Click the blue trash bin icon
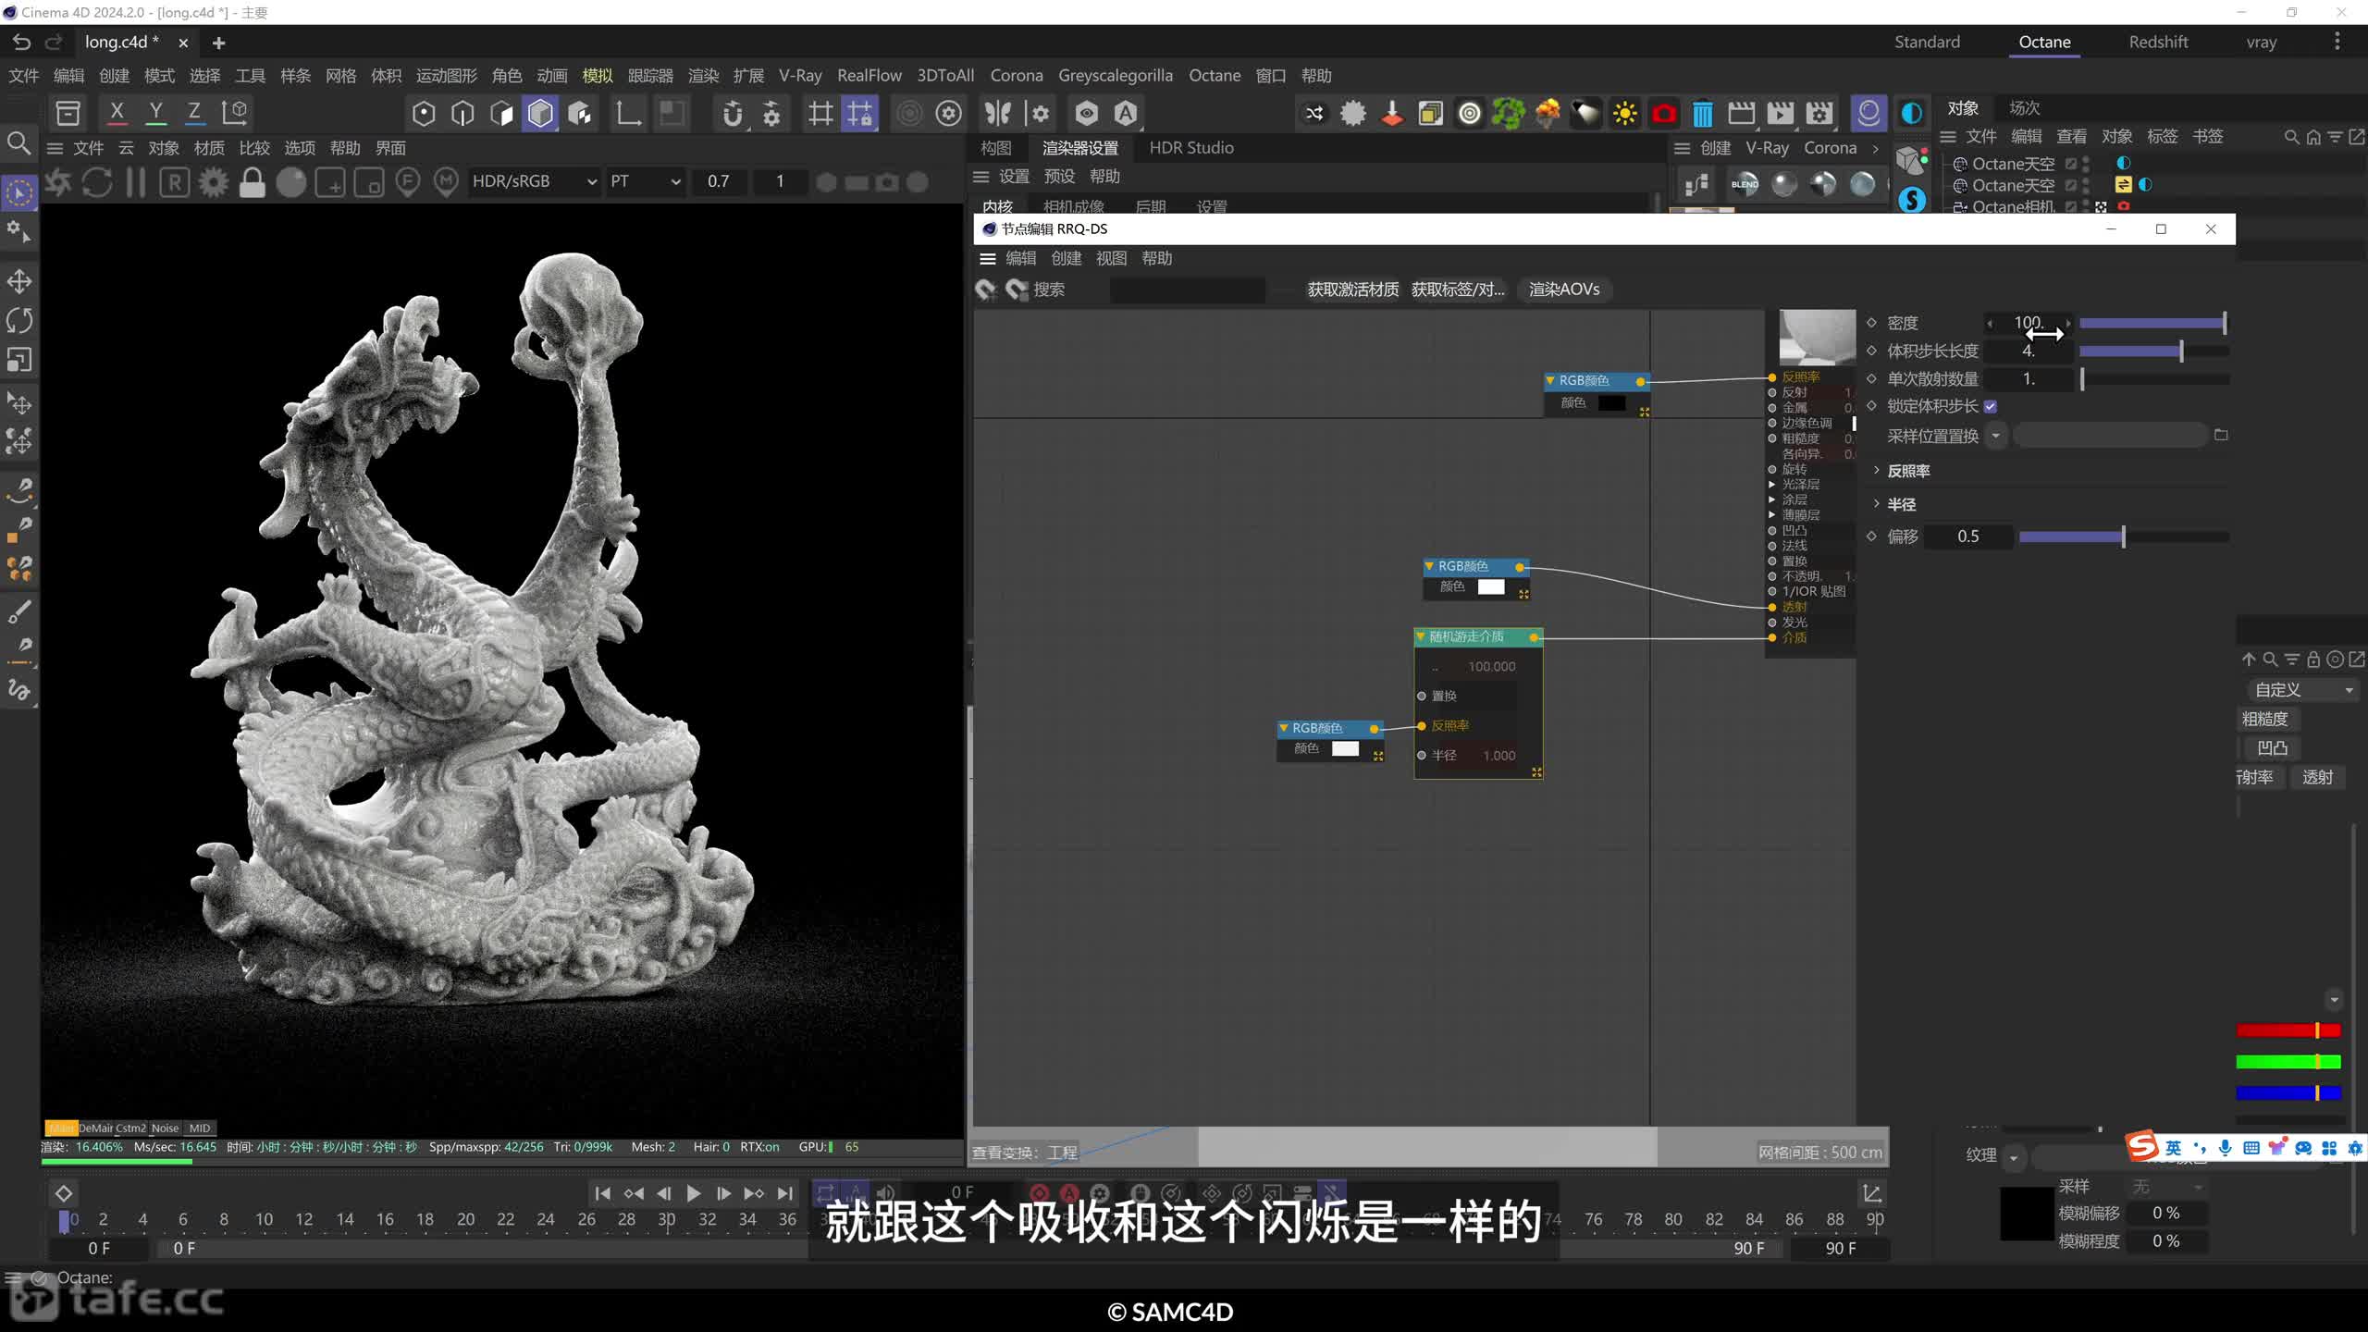This screenshot has height=1332, width=2368. coord(1702,113)
